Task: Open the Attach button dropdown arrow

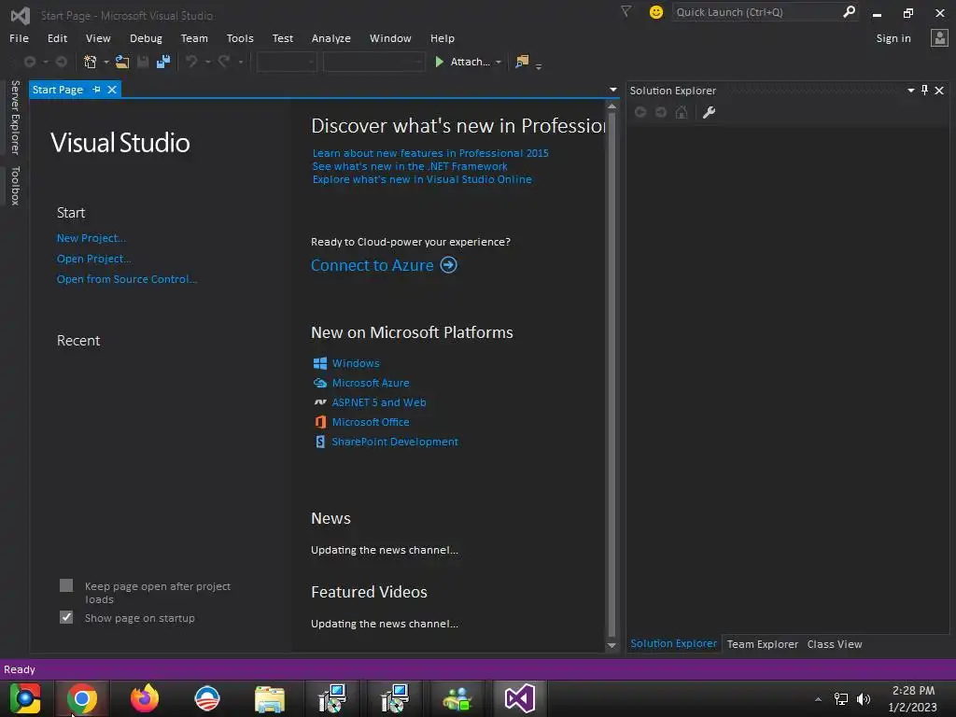Action: (499, 63)
